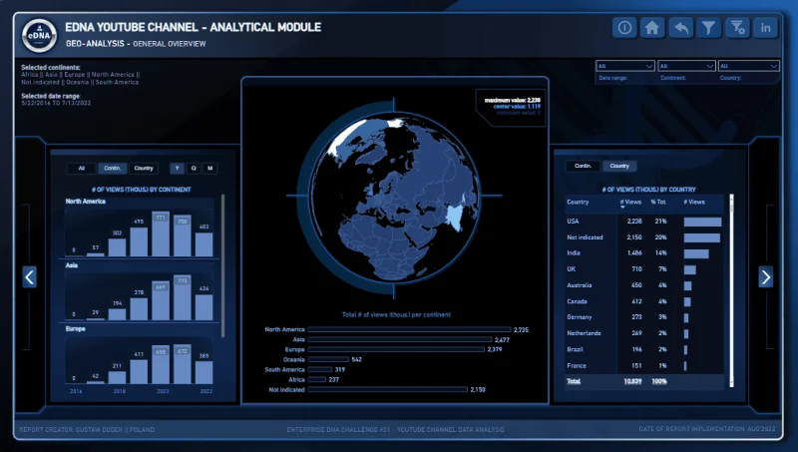Screen dimensions: 798x452
Task: Select the All button in left panel
Action: [x=82, y=169]
